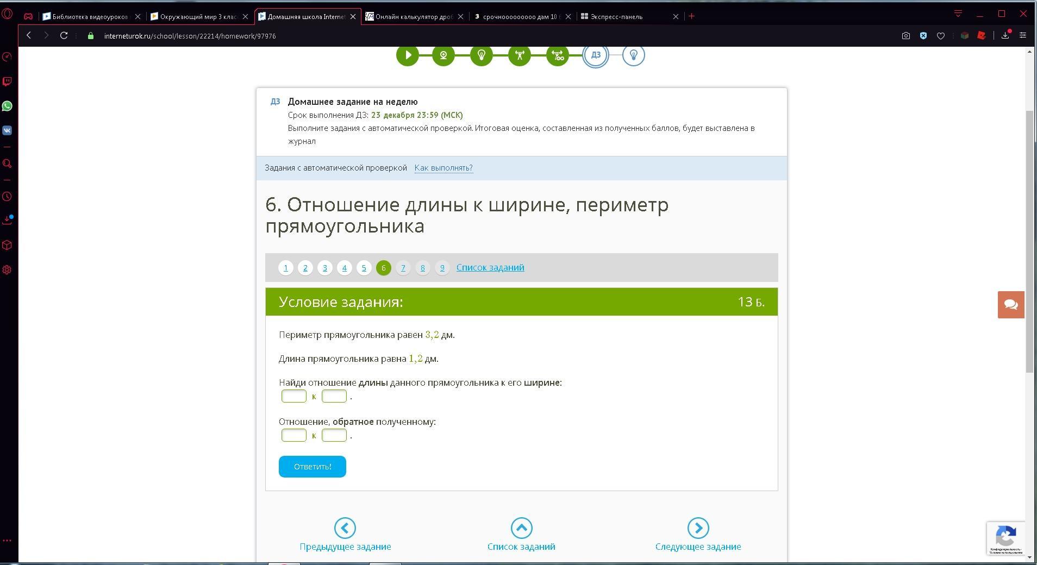Reload the page
Image resolution: width=1037 pixels, height=565 pixels.
click(x=64, y=36)
